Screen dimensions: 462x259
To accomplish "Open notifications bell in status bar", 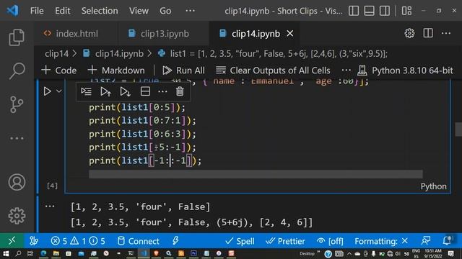I will 447,240.
